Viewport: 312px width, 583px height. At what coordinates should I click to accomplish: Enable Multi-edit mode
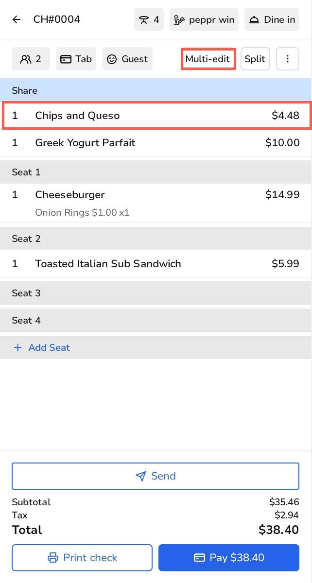click(x=208, y=59)
